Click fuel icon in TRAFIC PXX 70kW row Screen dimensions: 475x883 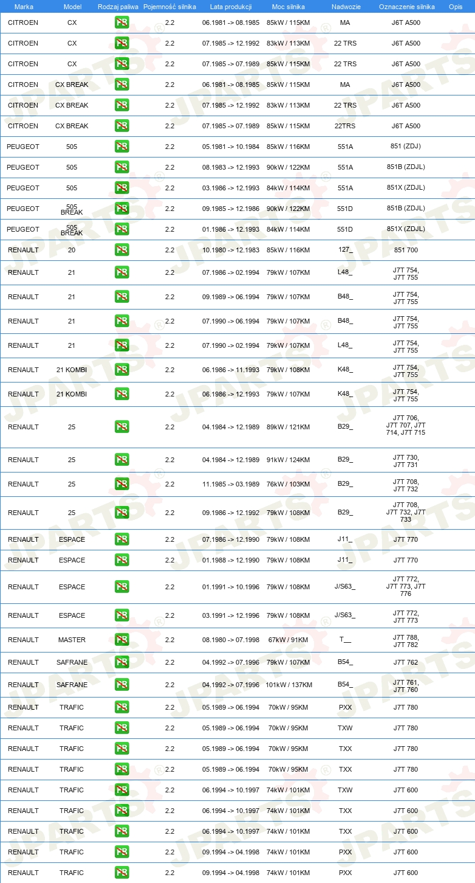point(121,707)
